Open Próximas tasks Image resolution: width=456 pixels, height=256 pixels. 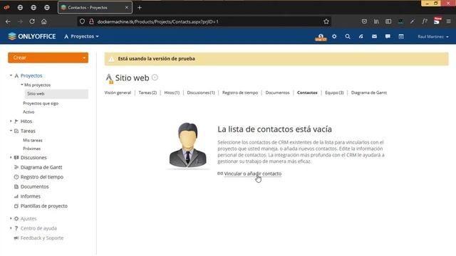coord(31,149)
